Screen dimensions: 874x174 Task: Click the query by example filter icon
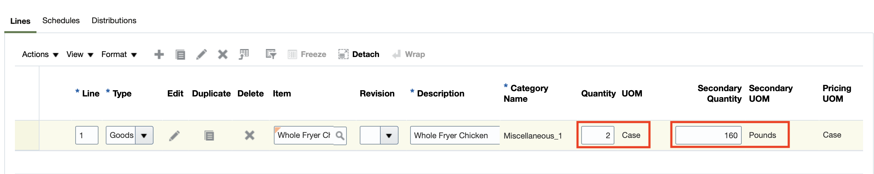[271, 54]
